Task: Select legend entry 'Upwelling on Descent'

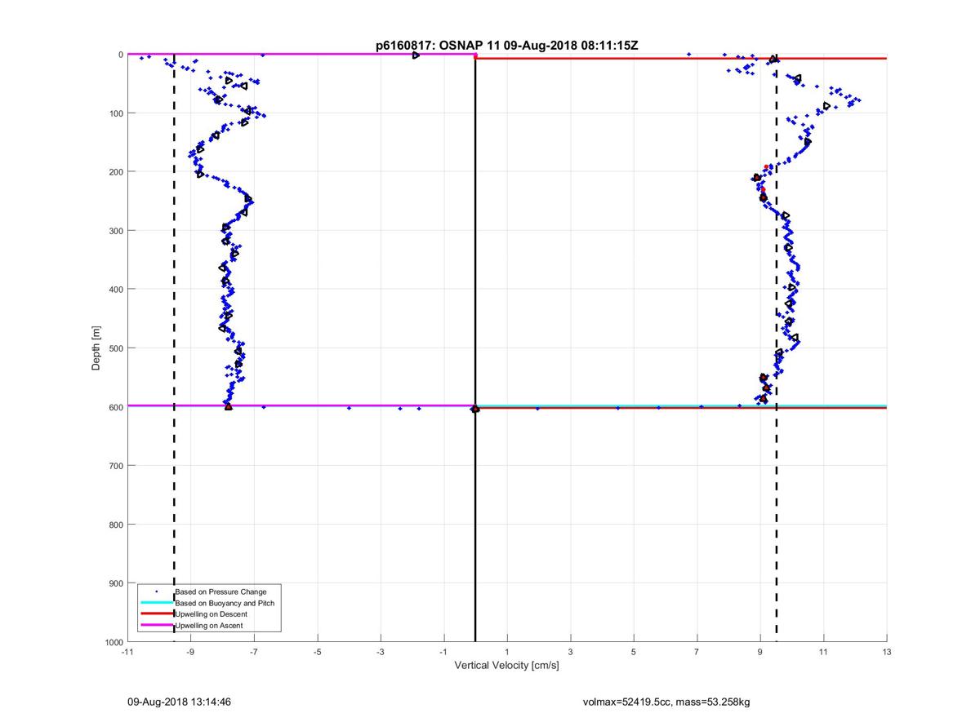Action: [x=211, y=614]
